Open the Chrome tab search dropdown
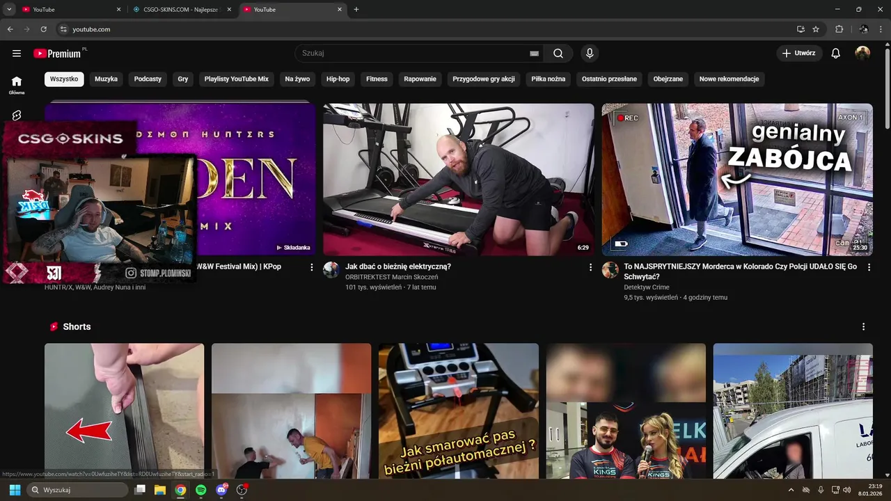The width and height of the screenshot is (891, 501). (x=9, y=10)
